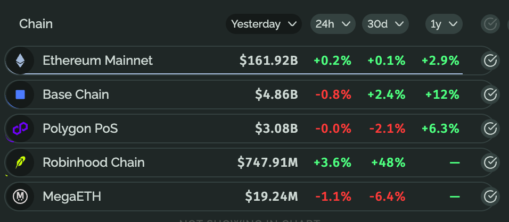Click the MegaETH row name
This screenshot has width=509, height=222.
pos(72,197)
